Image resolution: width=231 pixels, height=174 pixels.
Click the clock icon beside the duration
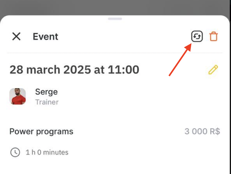click(x=15, y=152)
